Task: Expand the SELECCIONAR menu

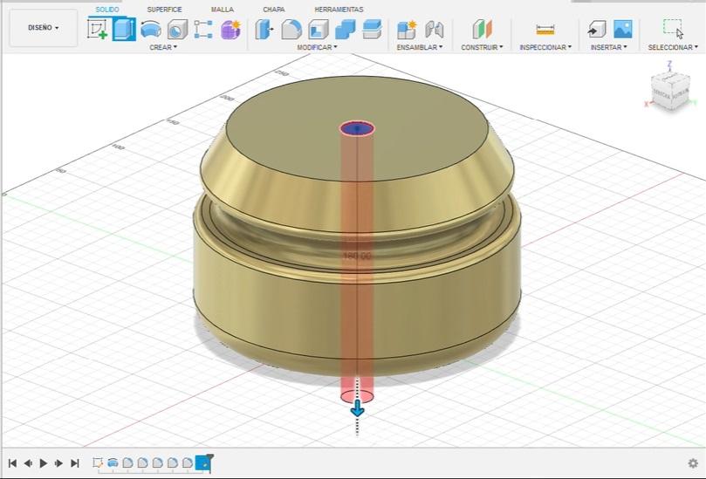Action: (x=673, y=47)
